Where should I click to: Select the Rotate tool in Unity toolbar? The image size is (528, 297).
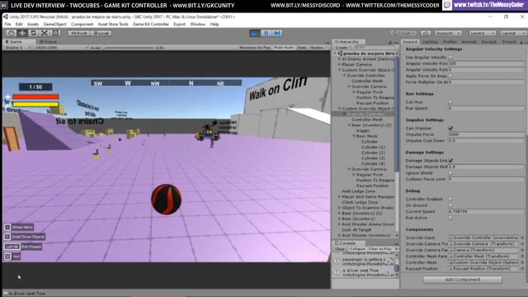click(33, 33)
